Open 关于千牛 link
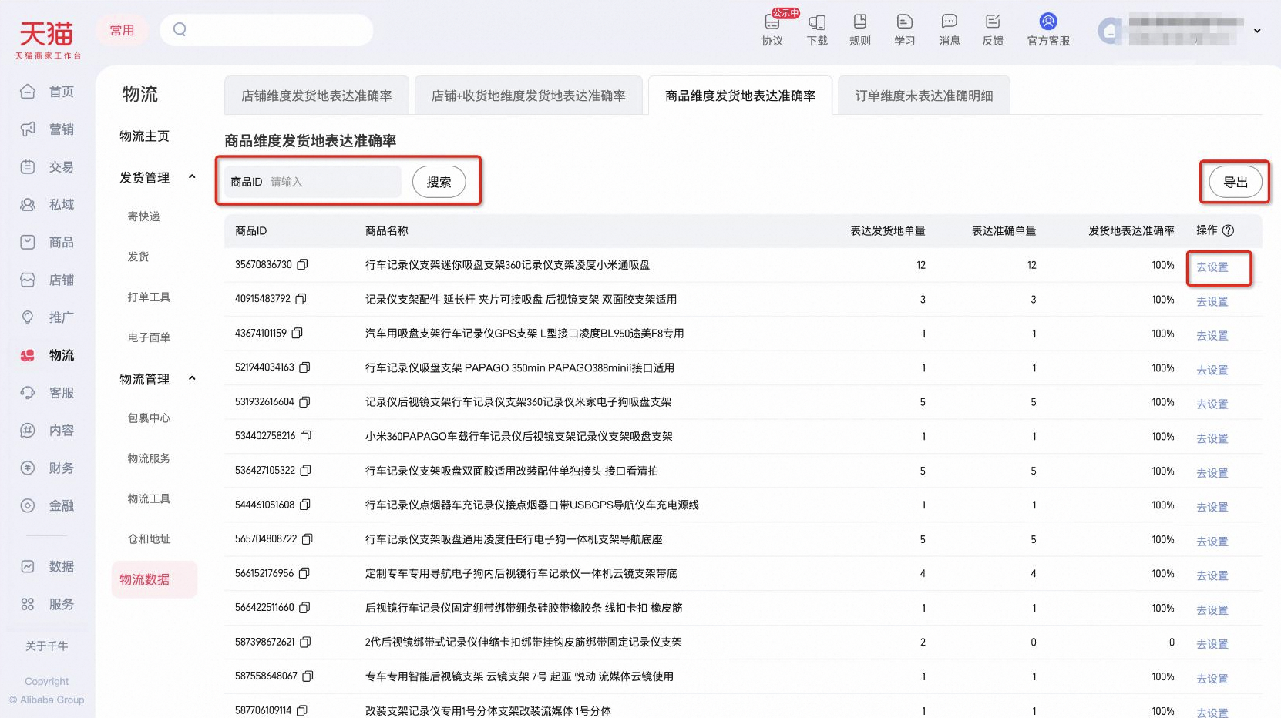 coord(47,646)
